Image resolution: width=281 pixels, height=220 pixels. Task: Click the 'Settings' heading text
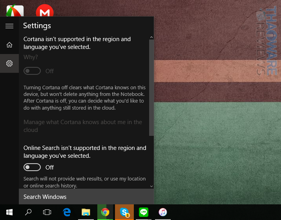point(37,26)
